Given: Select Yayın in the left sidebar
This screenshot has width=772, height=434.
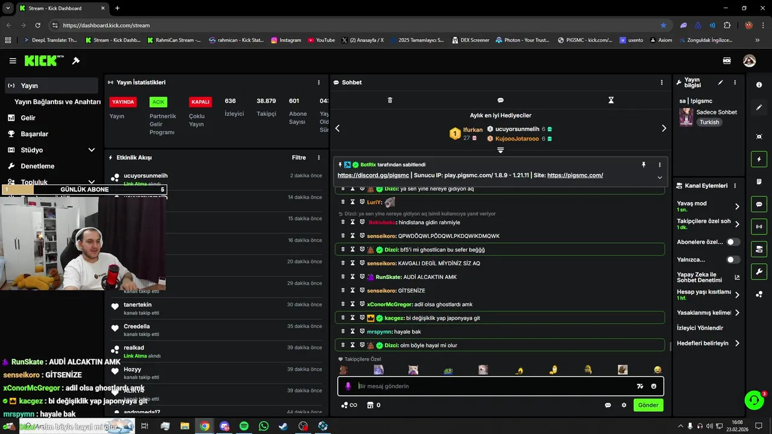Looking at the screenshot, I should [52, 86].
